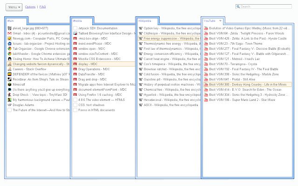This screenshot has height=186, width=298.
Task: Select the Free energy suppression Wikipedia row
Action: click(x=169, y=39)
